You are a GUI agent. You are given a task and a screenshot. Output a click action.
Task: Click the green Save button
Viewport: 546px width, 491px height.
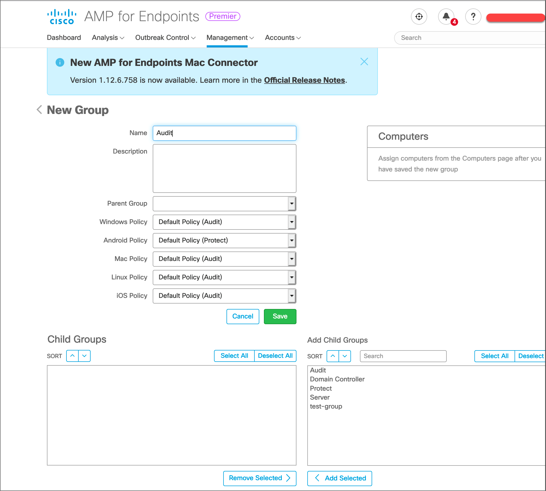click(280, 317)
